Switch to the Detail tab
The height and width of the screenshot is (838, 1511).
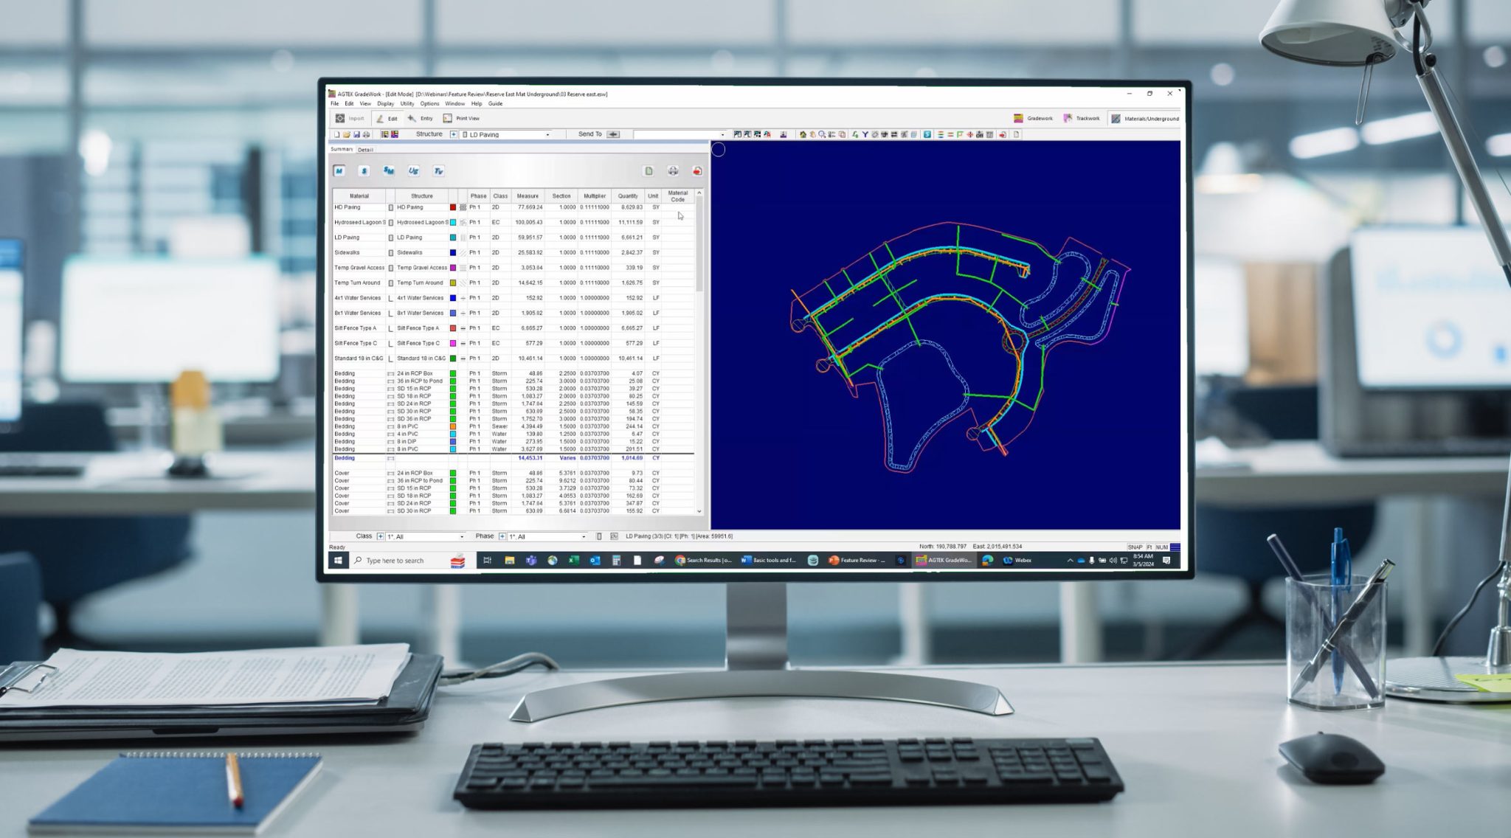[x=365, y=150]
